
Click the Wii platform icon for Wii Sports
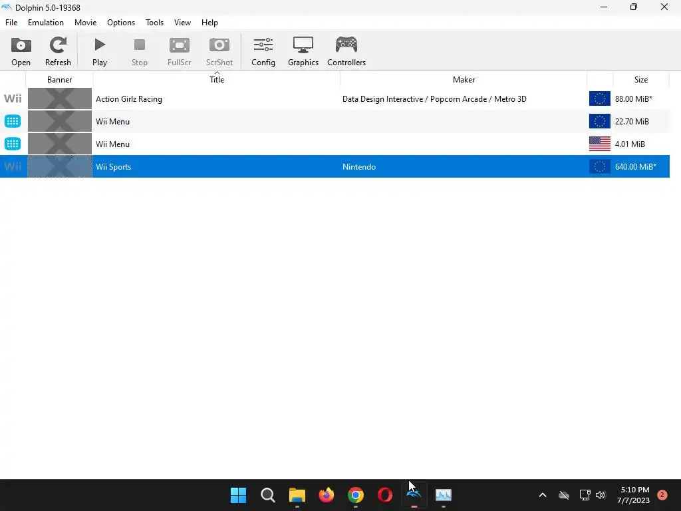(x=13, y=166)
